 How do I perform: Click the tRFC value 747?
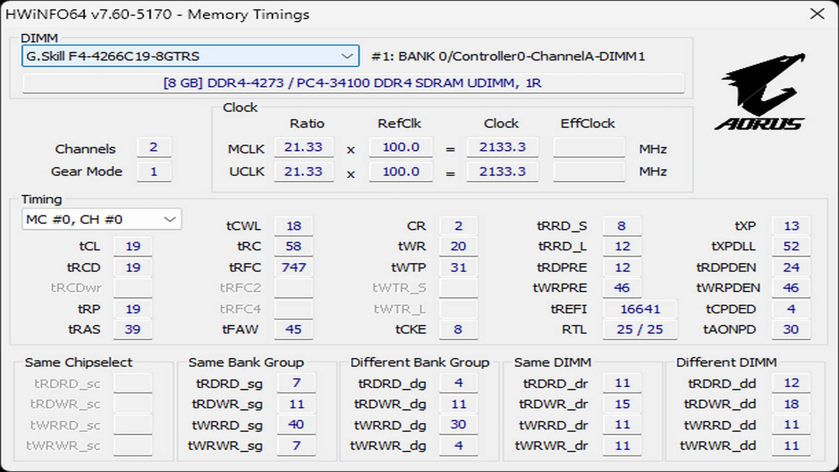click(x=293, y=267)
